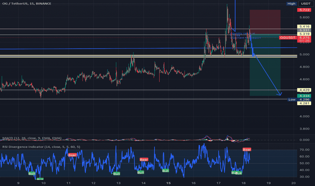315x186 pixels.
Task: Click the 4.334 green target label
Action: point(304,96)
